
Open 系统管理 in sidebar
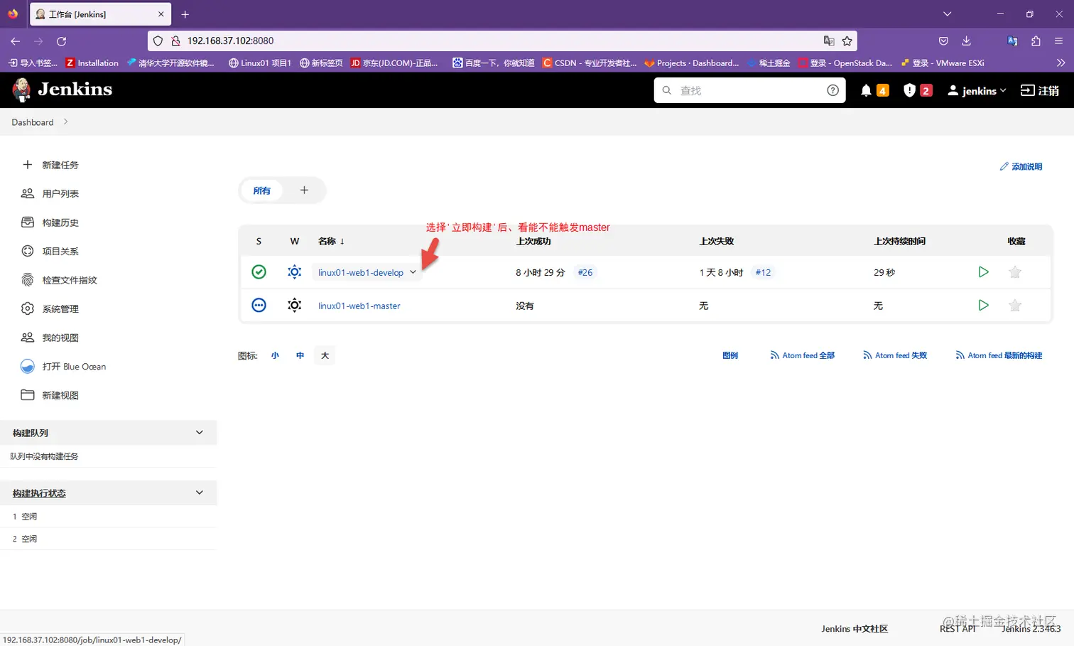click(60, 308)
